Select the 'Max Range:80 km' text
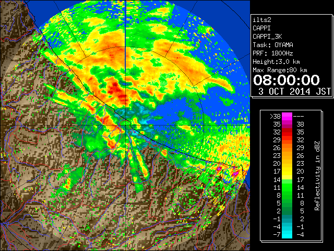 pyautogui.click(x=280, y=70)
